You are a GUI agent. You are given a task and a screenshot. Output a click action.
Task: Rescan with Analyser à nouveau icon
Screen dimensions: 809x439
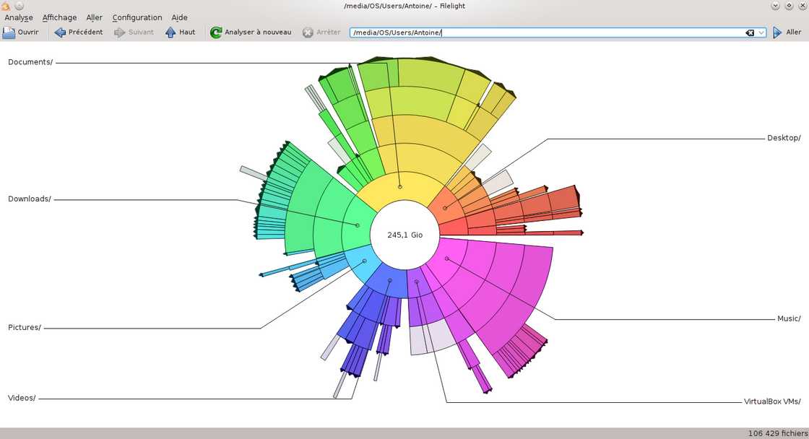[216, 32]
